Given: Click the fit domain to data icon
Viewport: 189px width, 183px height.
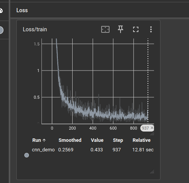Looking at the screenshot, I should point(105,29).
